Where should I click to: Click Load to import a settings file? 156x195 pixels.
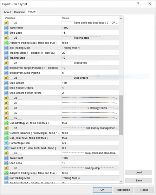coord(139,173)
